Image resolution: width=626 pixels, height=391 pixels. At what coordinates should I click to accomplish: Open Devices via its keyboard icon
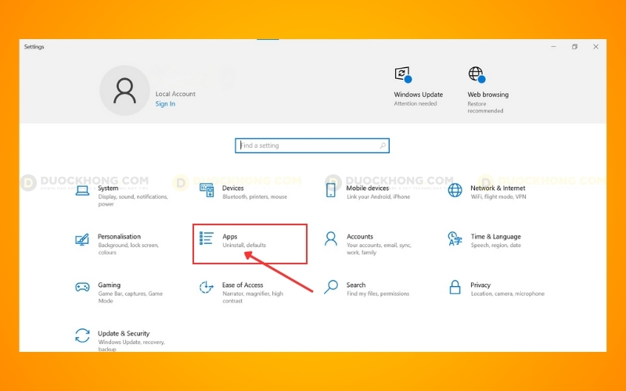coord(207,190)
